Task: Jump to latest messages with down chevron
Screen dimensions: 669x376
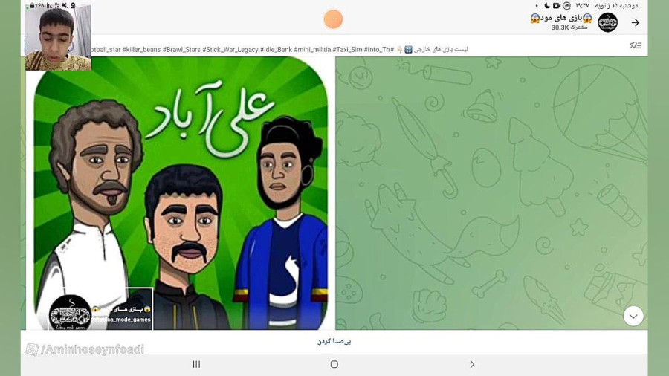Action: pyautogui.click(x=633, y=317)
